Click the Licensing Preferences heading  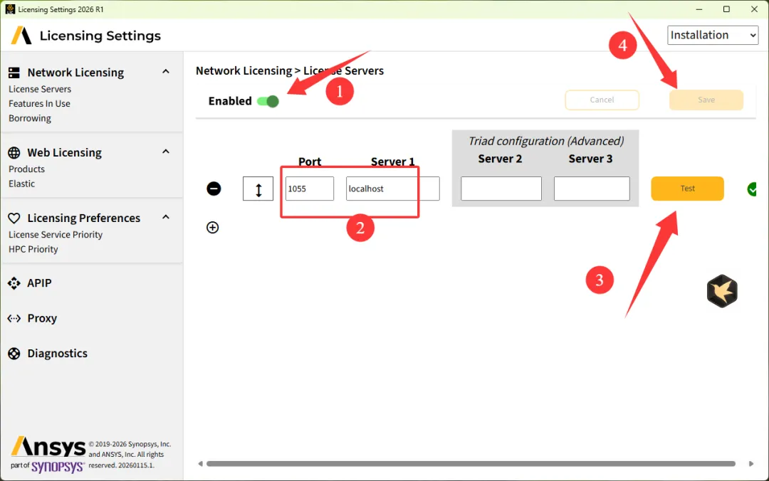click(84, 218)
